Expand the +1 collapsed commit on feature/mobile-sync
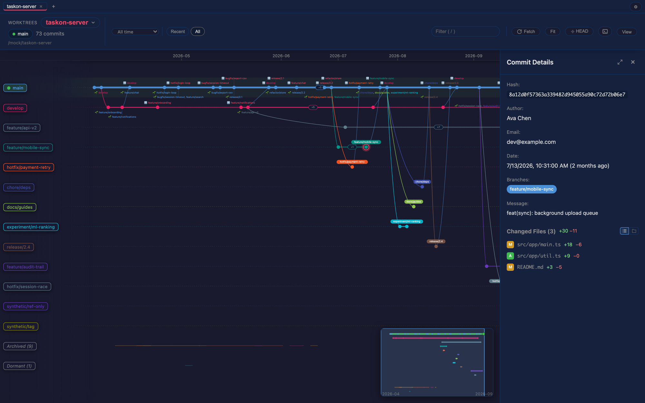The image size is (645, 403). tap(352, 147)
